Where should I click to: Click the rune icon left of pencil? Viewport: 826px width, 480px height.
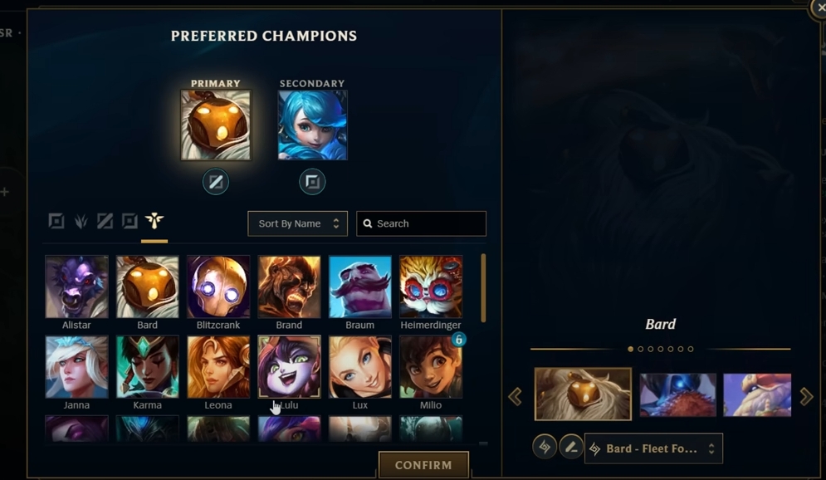(545, 448)
